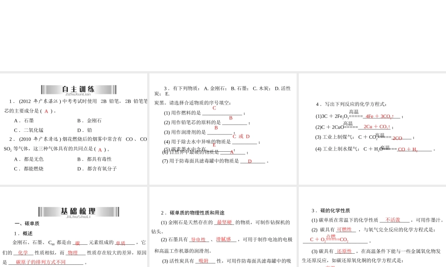Click the line (7)用于防毒面具滤毒罐中的物质是

[215, 161]
